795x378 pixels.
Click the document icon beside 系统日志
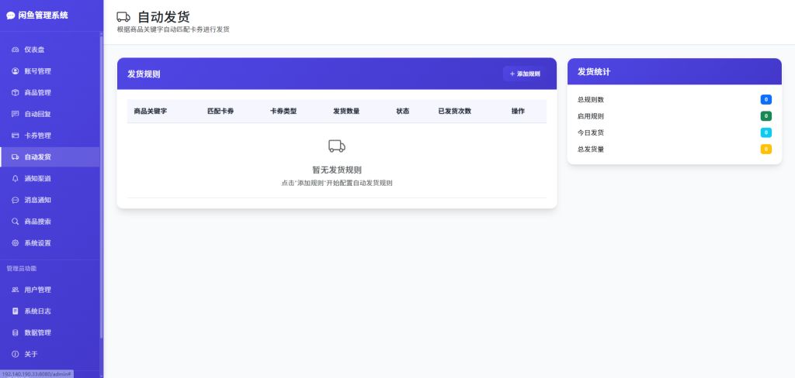point(16,311)
